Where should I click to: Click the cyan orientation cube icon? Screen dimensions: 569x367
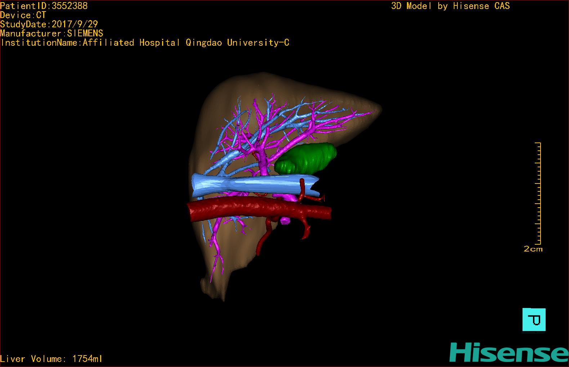(534, 320)
